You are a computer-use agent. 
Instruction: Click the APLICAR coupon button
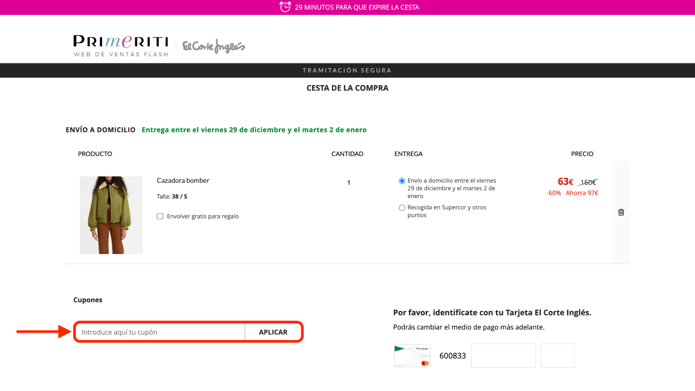(x=273, y=332)
